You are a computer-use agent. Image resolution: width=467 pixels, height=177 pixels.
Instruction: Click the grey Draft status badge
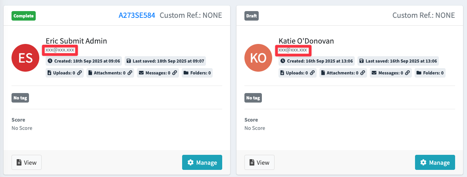[252, 16]
